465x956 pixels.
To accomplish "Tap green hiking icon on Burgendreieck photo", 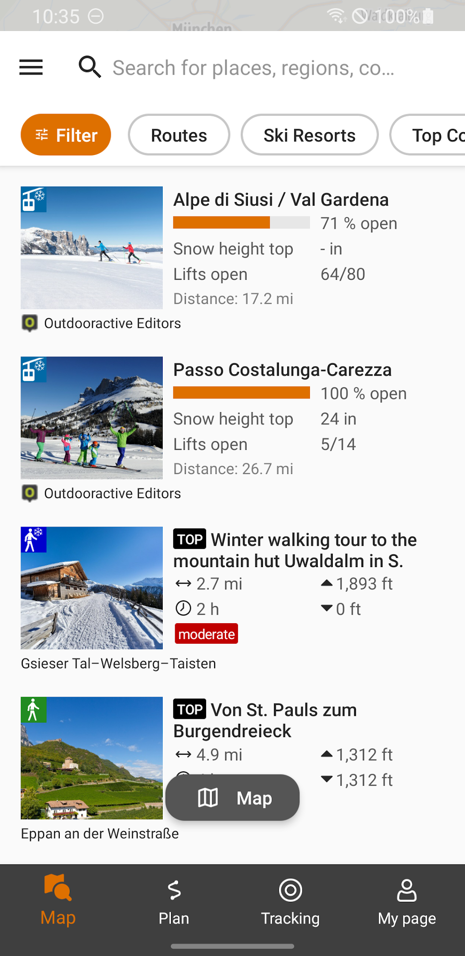I will [34, 709].
